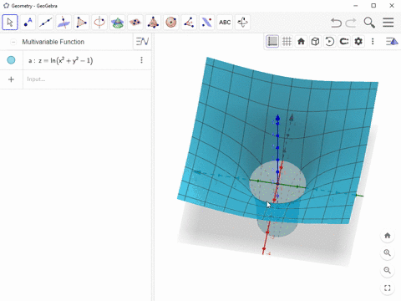This screenshot has height=301, width=401.
Task: Select the Rotate 3D graphics view tool
Action: (x=242, y=23)
